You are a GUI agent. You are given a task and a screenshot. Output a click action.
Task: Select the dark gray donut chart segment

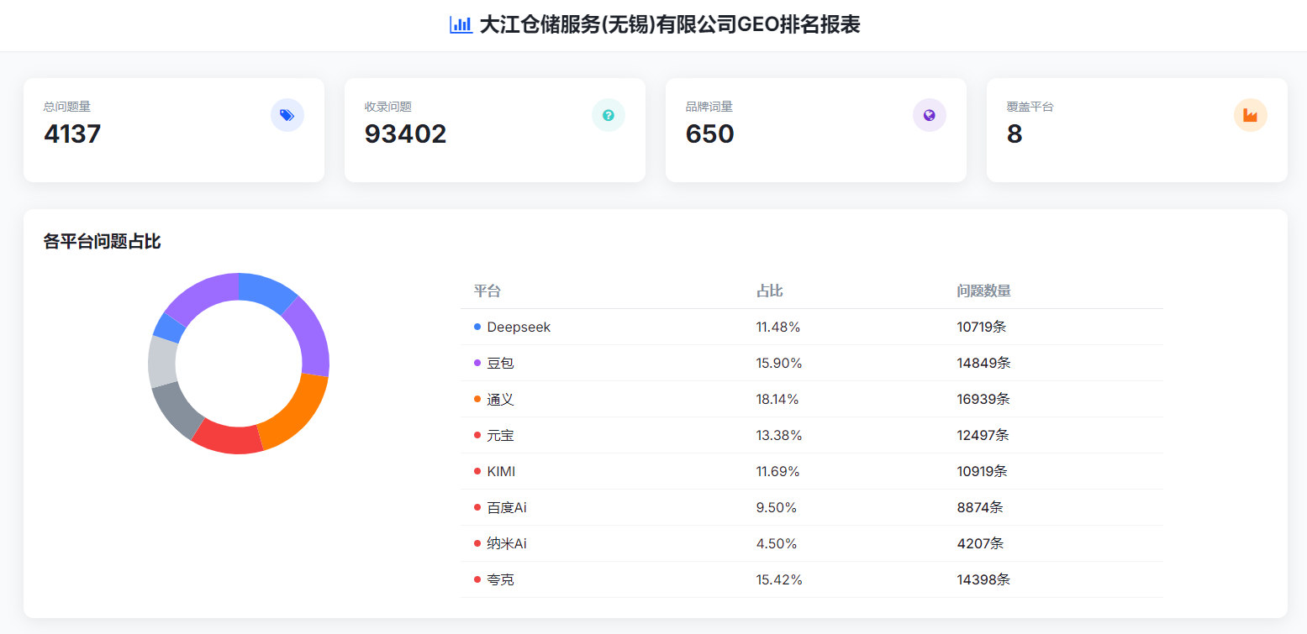click(175, 410)
